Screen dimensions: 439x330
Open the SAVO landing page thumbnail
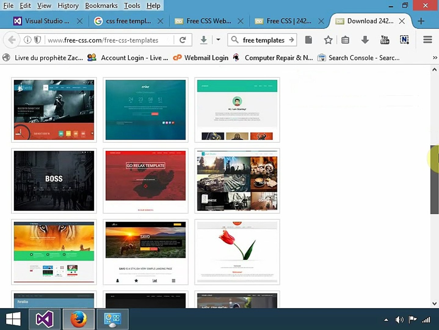coord(146,252)
